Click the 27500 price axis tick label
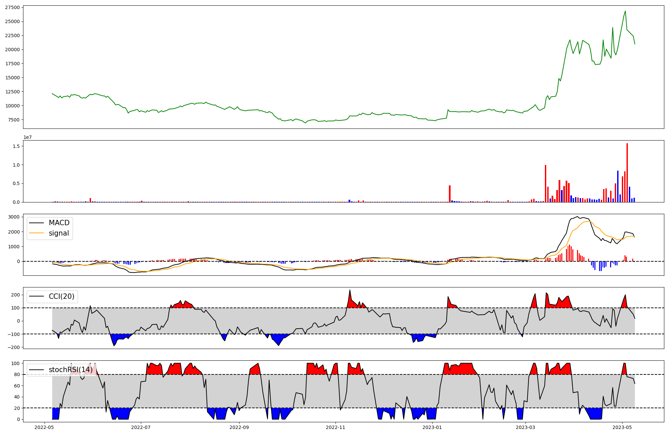This screenshot has height=435, width=669. 12,7
